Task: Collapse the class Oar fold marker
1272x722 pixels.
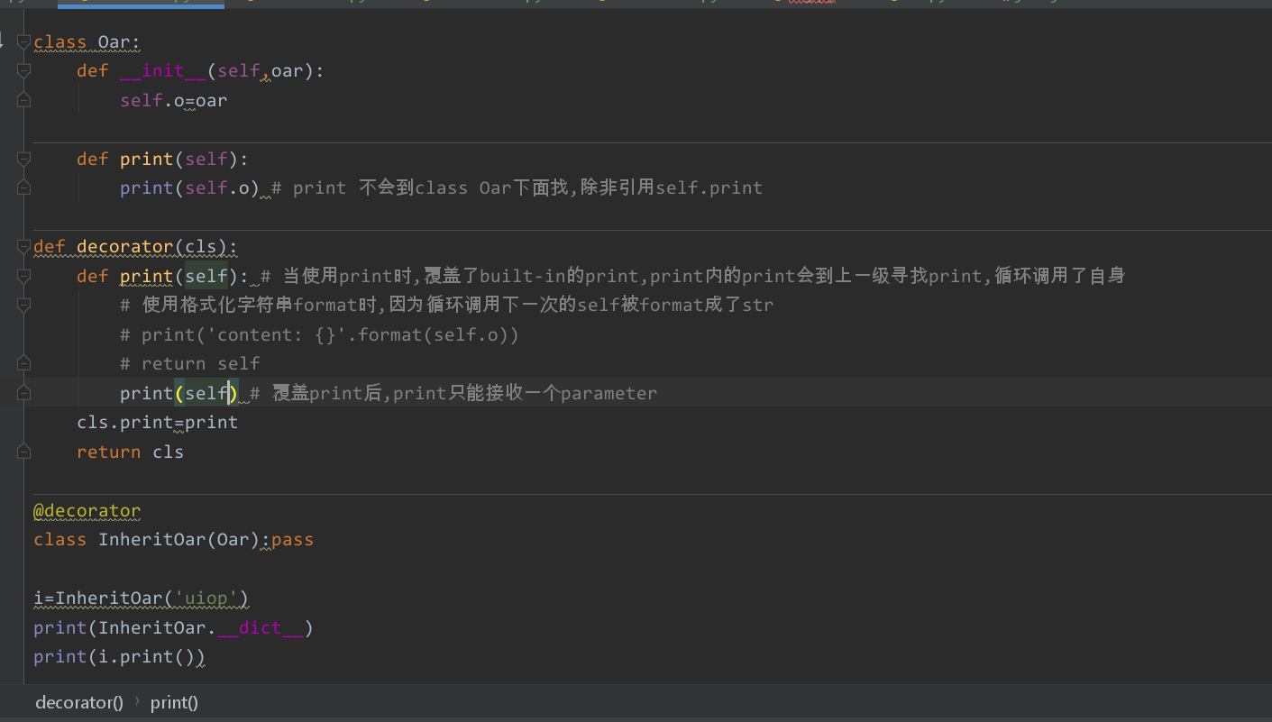Action: point(23,41)
